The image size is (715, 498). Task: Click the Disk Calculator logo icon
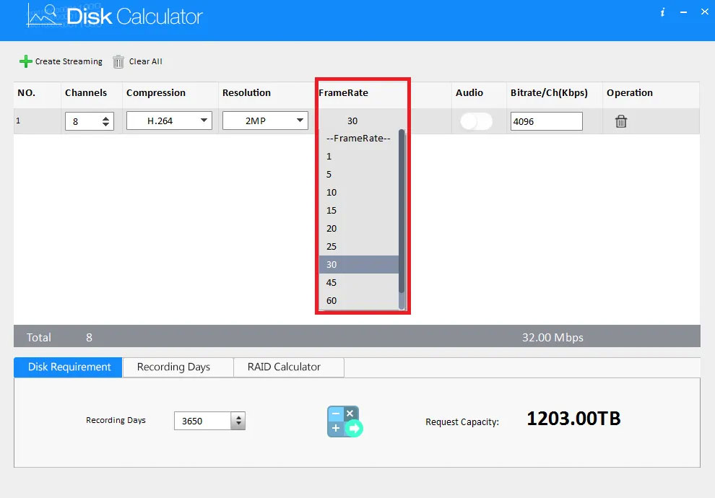click(x=44, y=16)
